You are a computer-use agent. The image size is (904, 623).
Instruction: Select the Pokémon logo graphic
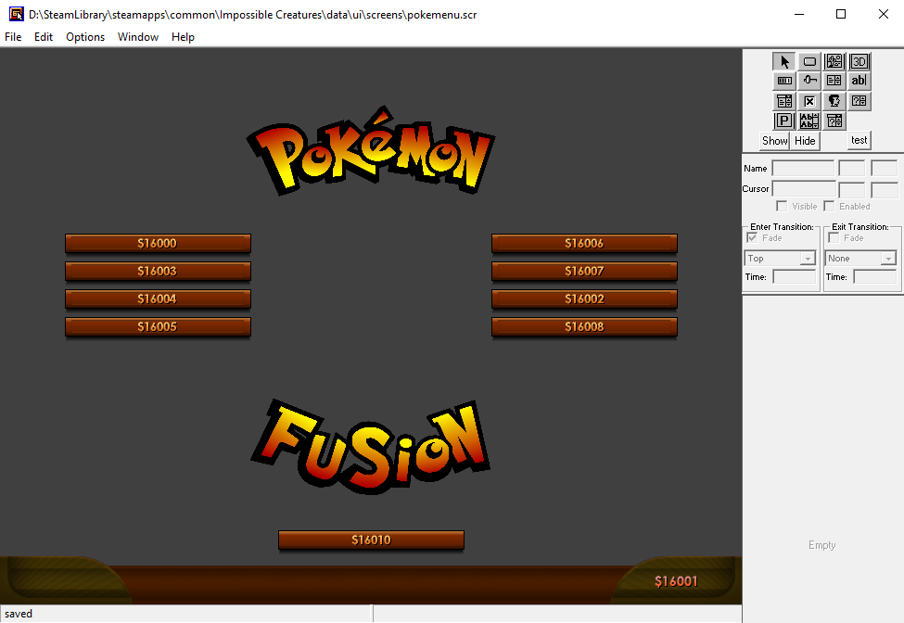click(x=370, y=151)
